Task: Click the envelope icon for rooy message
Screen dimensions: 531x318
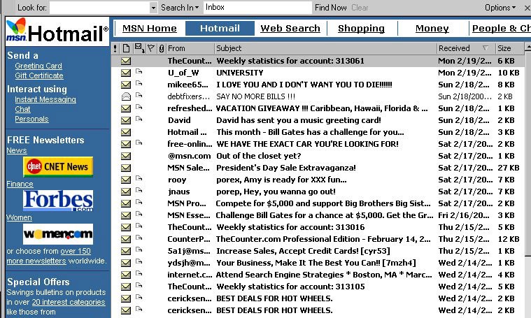Action: click(x=126, y=180)
